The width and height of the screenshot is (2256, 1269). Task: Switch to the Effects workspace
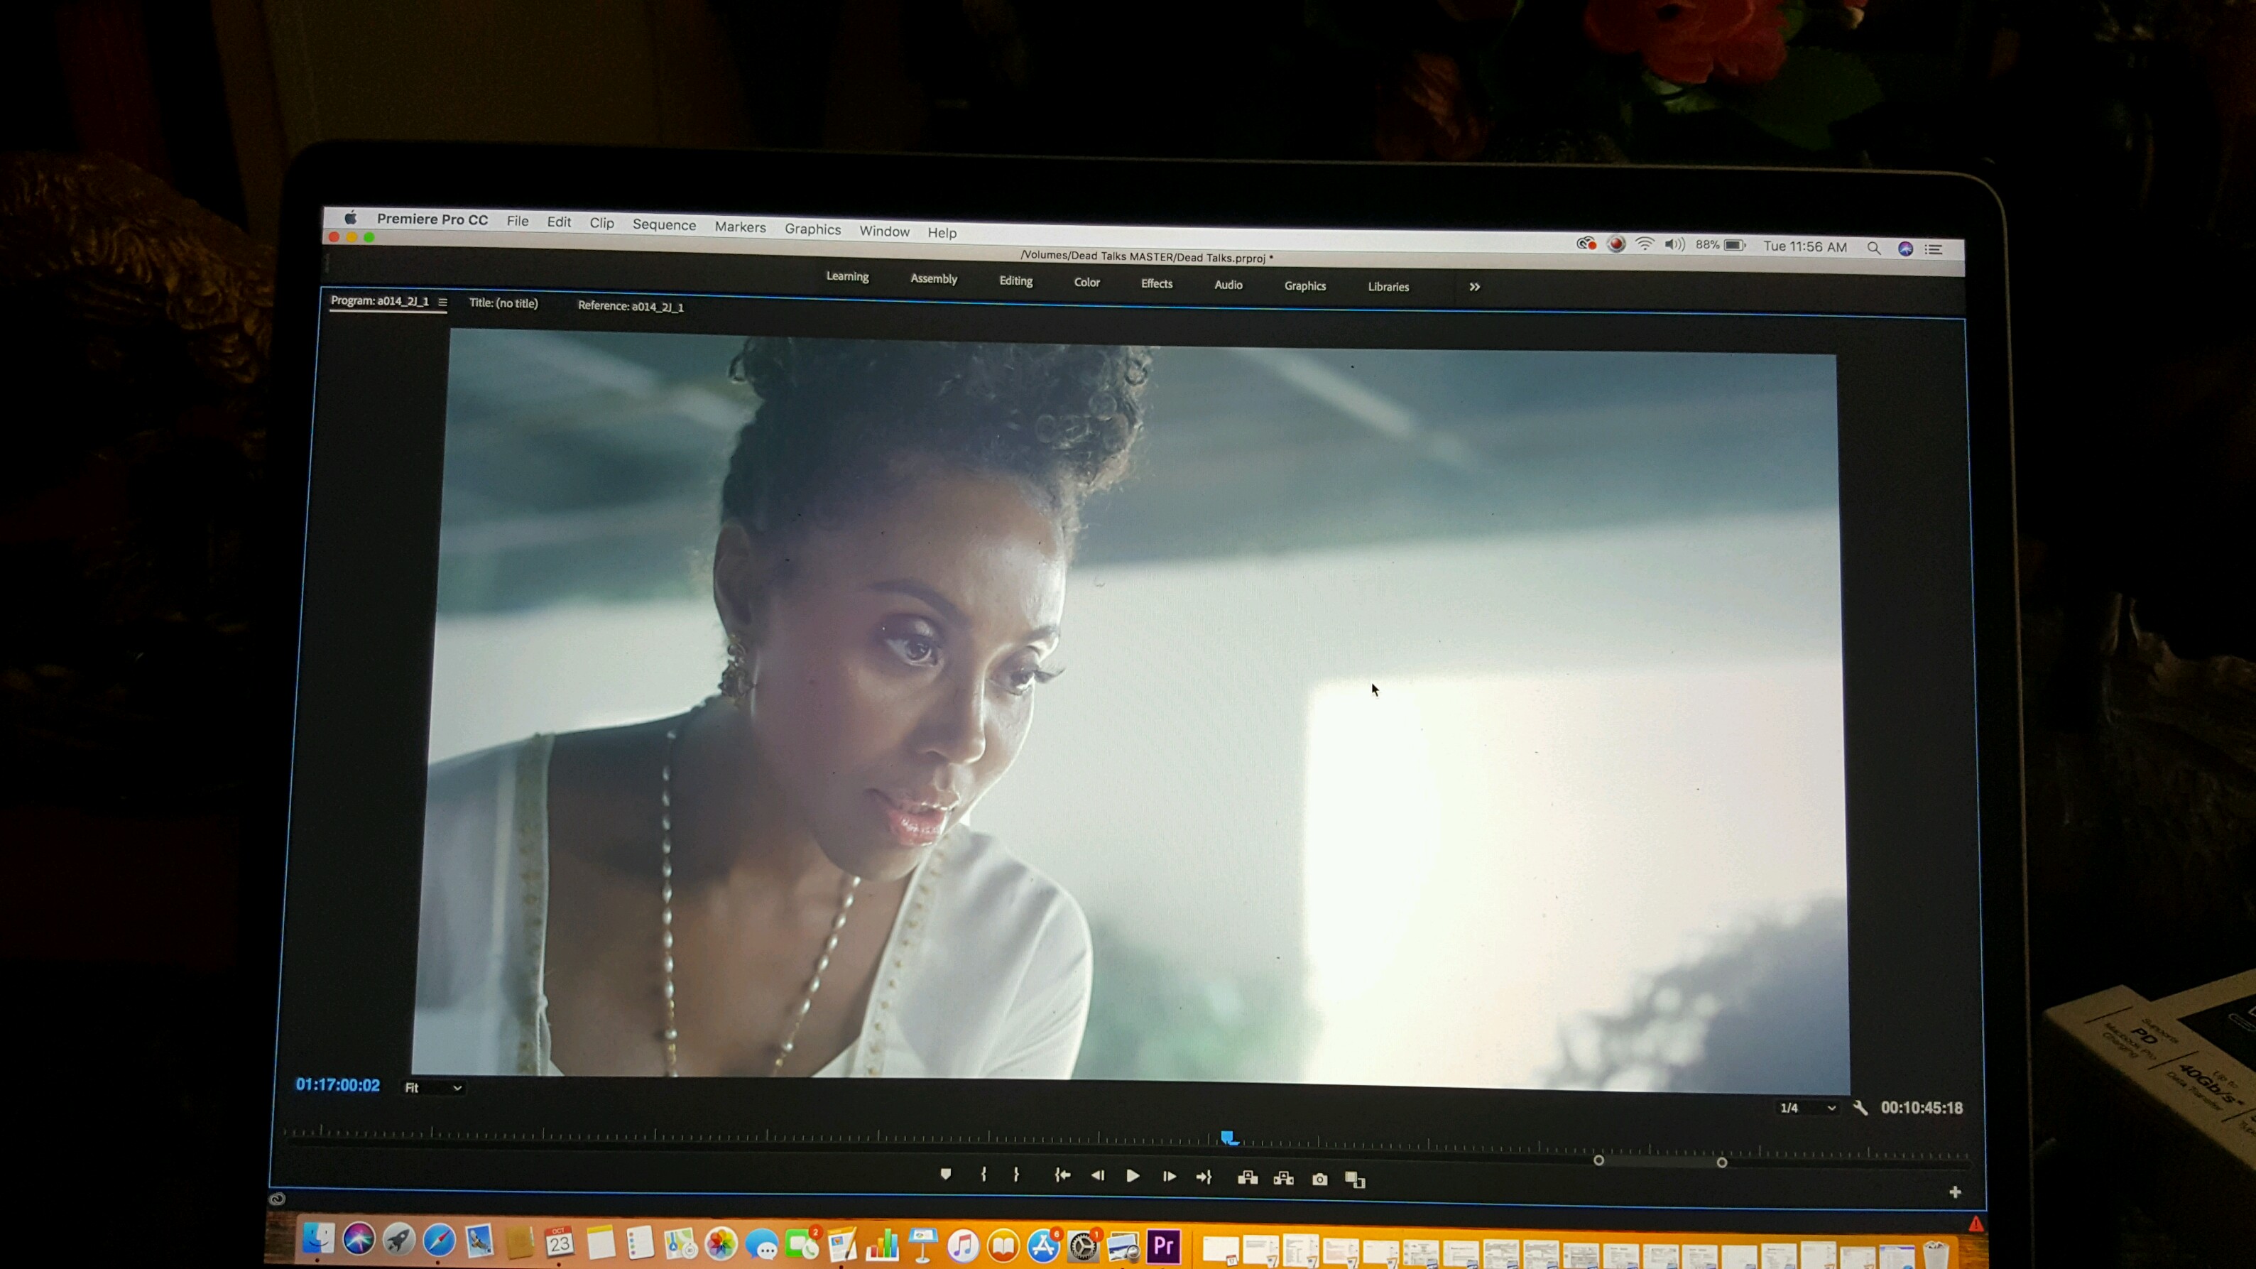pyautogui.click(x=1157, y=284)
